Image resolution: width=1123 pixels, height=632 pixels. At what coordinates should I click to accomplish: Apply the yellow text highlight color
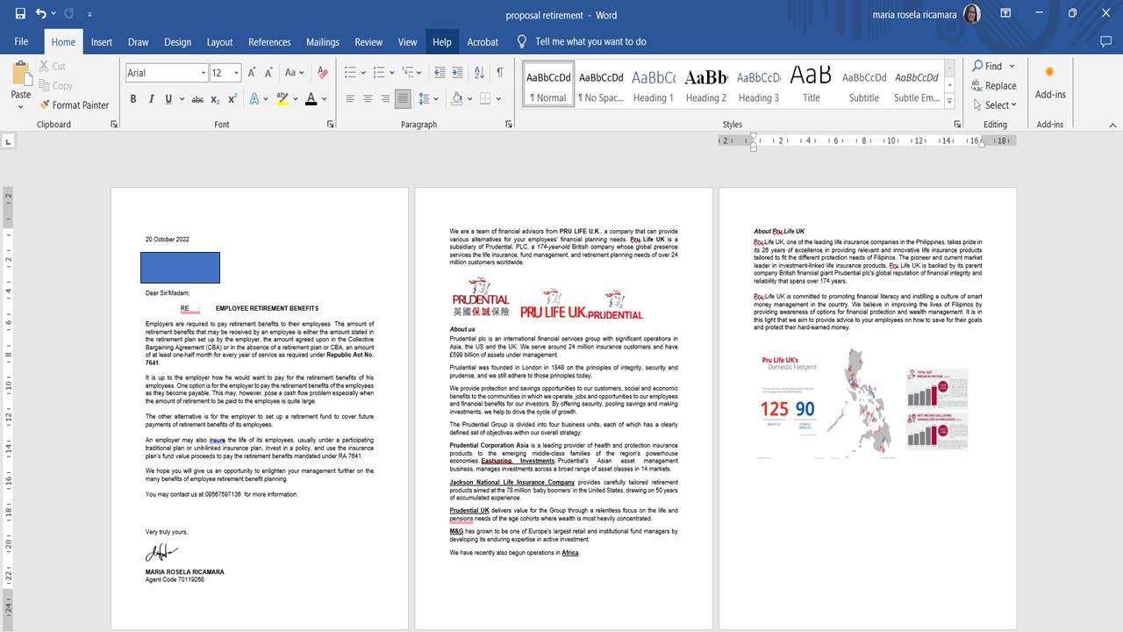(282, 99)
